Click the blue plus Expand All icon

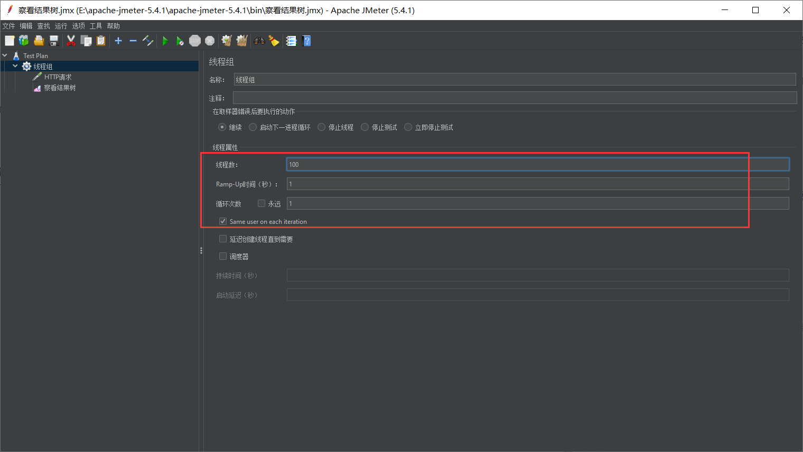pyautogui.click(x=118, y=41)
